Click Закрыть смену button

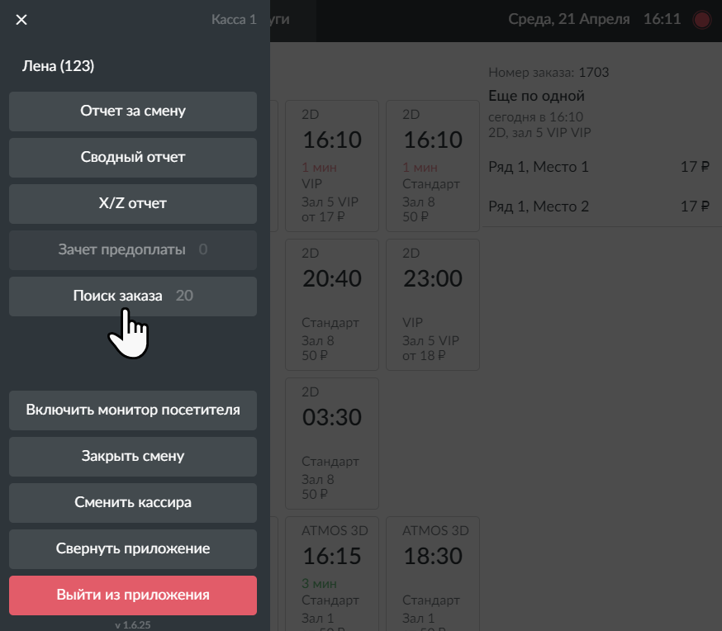coord(133,457)
